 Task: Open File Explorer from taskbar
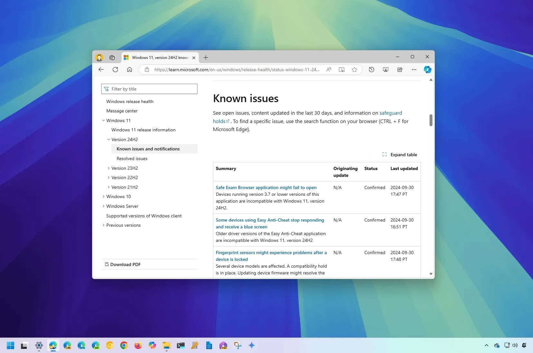[167, 346]
